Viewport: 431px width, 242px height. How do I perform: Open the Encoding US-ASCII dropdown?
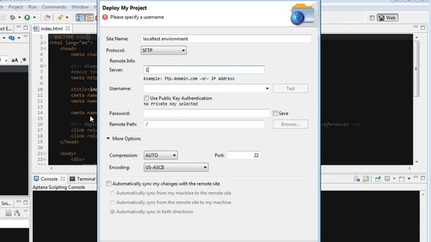176,167
